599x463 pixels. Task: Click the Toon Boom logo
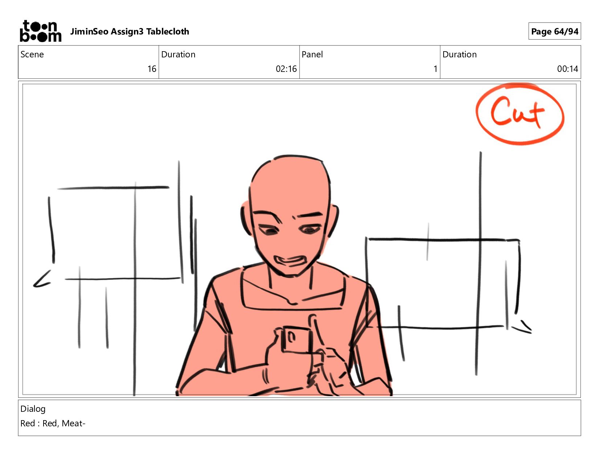click(41, 31)
